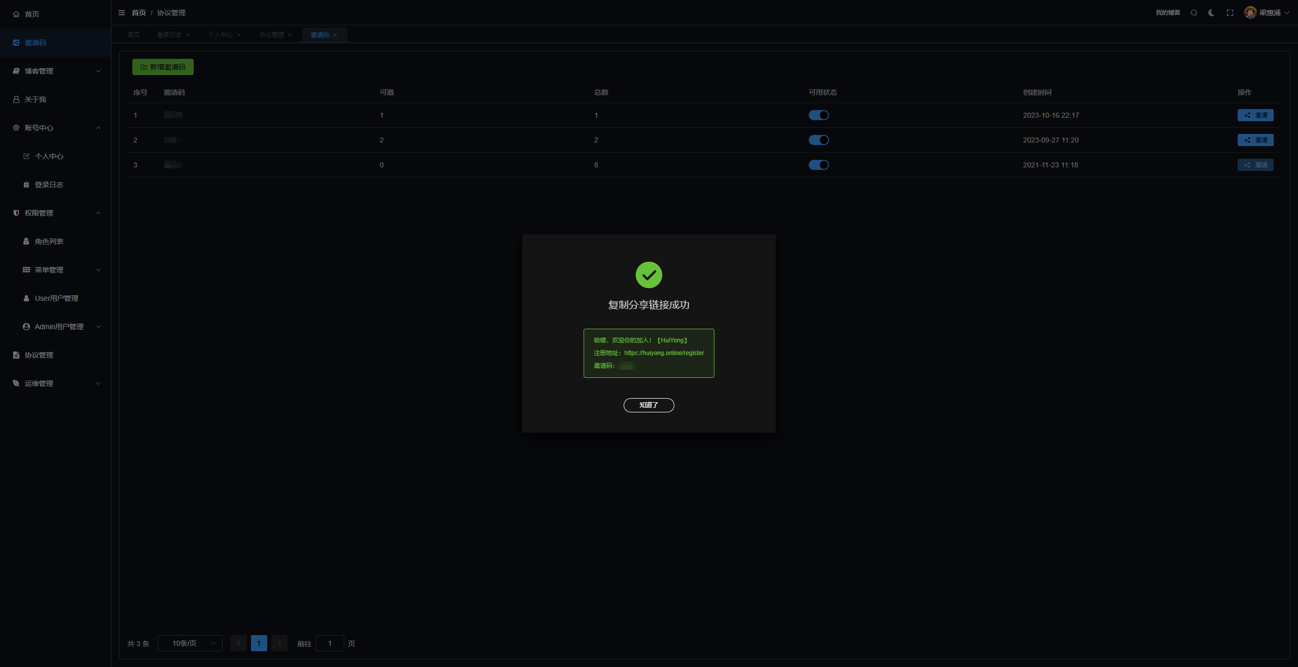This screenshot has width=1298, height=667.
Task: Click the page jump input field
Action: (x=330, y=643)
